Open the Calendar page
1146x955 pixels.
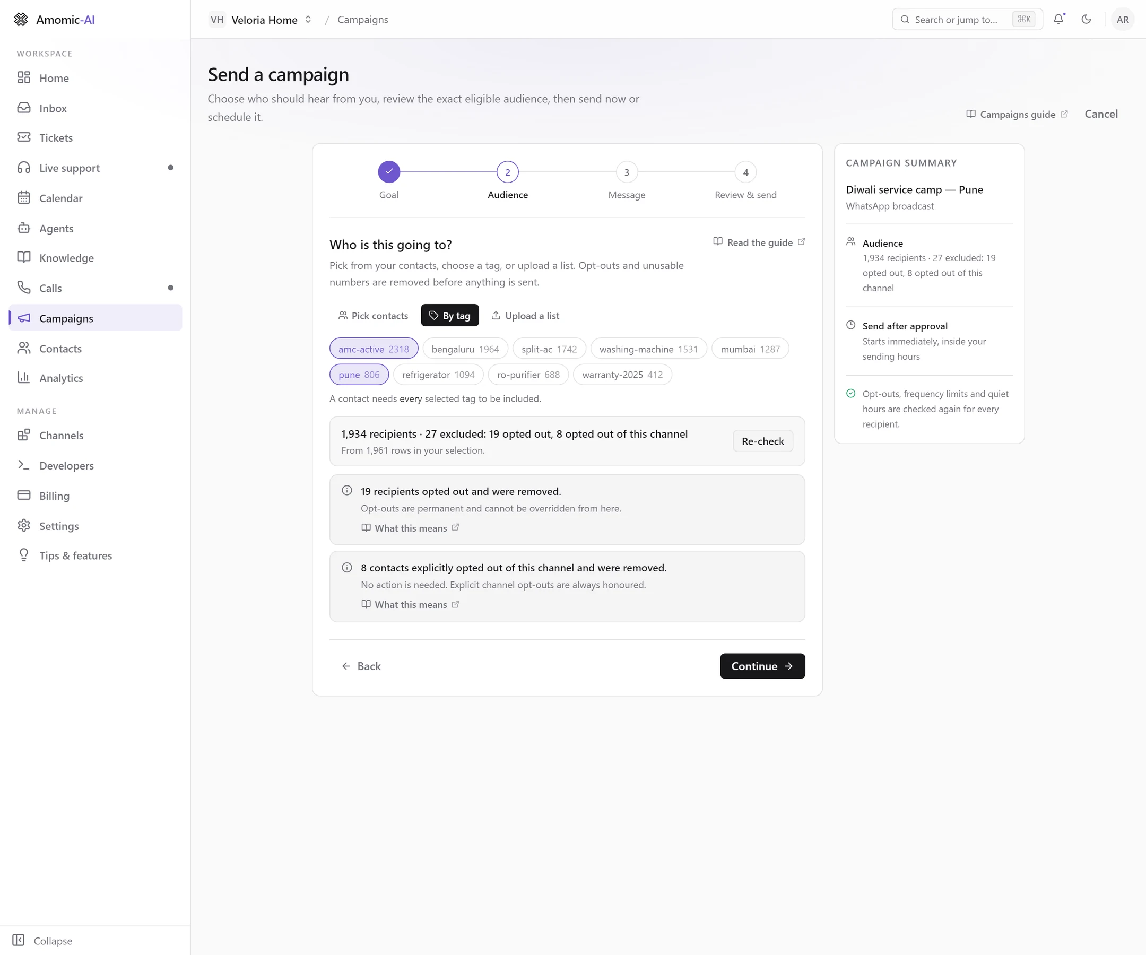tap(95, 197)
